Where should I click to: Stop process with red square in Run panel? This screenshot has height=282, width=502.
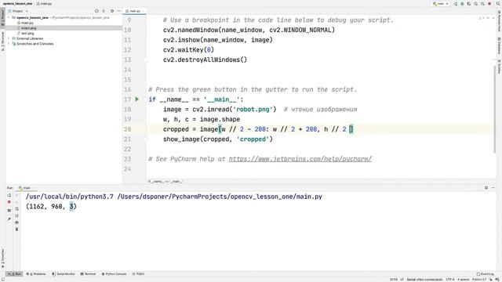tap(9, 202)
